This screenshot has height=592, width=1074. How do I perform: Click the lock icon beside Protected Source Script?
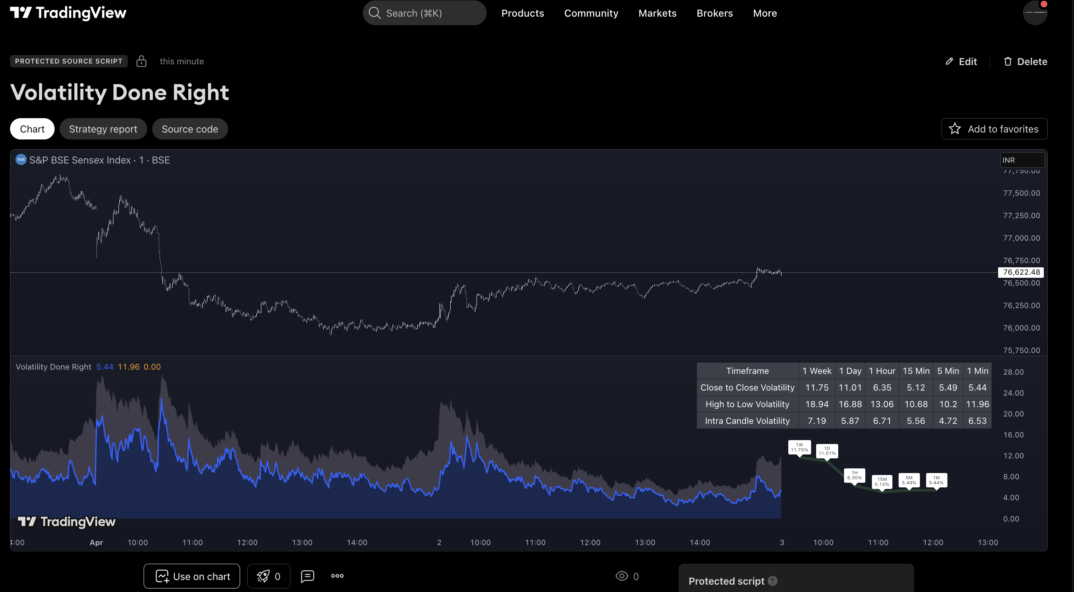141,61
